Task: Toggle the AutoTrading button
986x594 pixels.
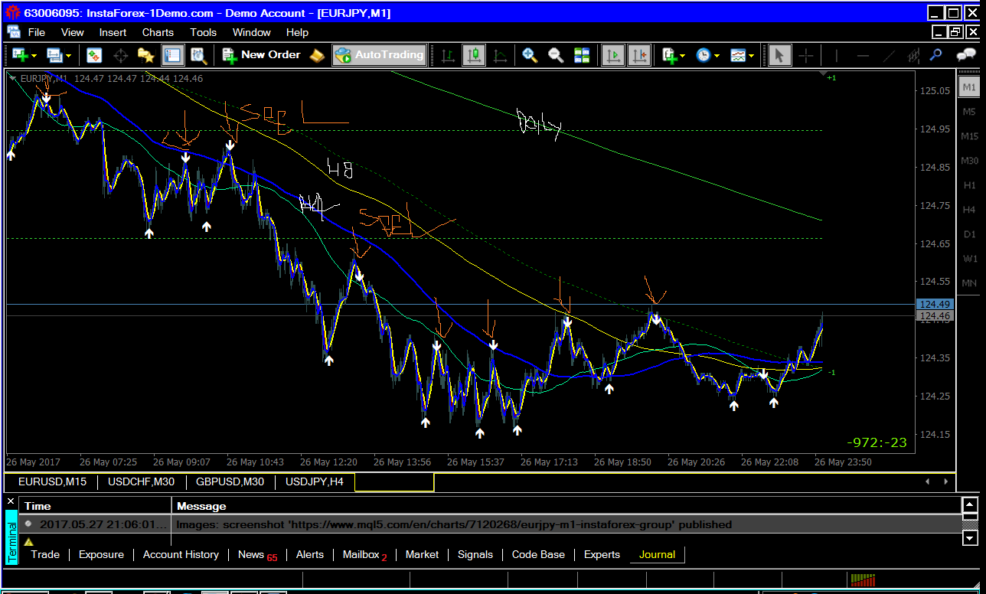Action: click(379, 55)
